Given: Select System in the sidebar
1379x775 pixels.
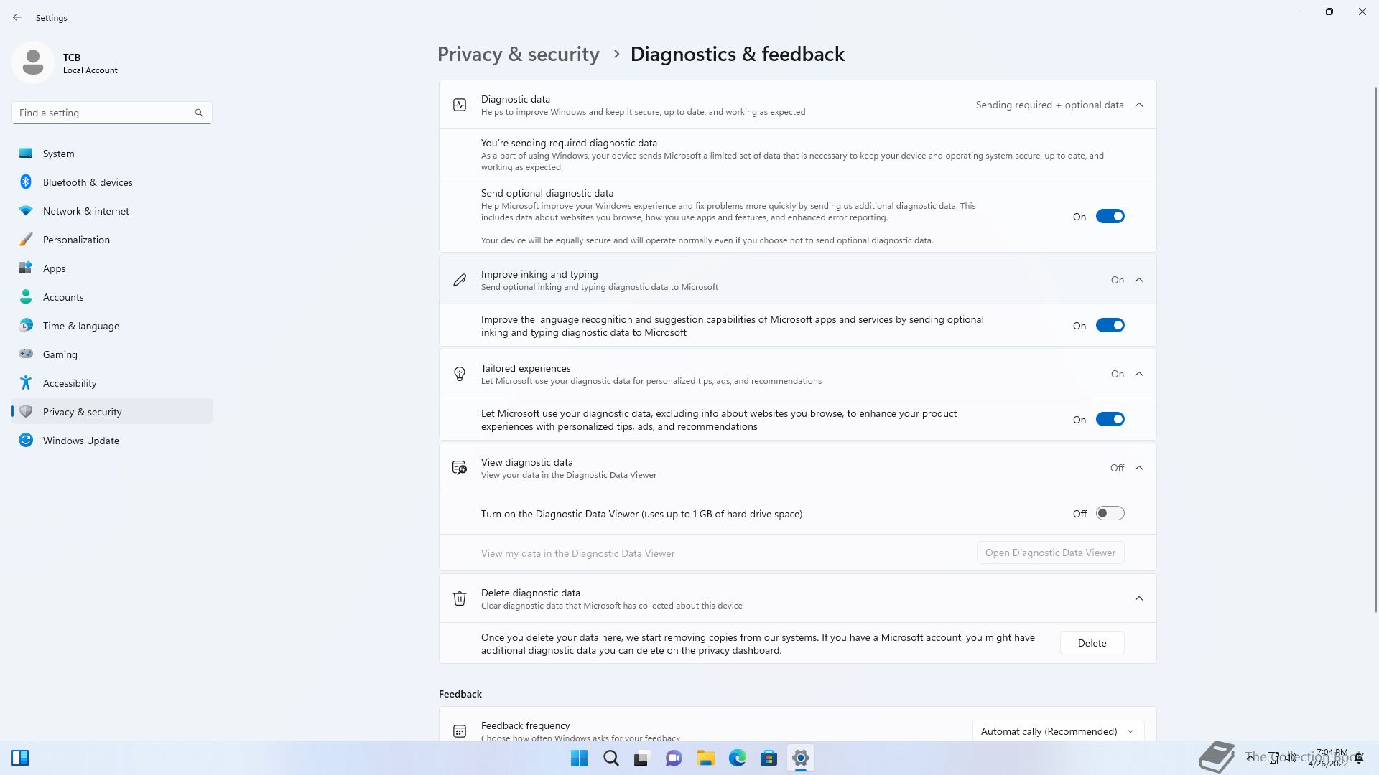Looking at the screenshot, I should click(x=112, y=154).
